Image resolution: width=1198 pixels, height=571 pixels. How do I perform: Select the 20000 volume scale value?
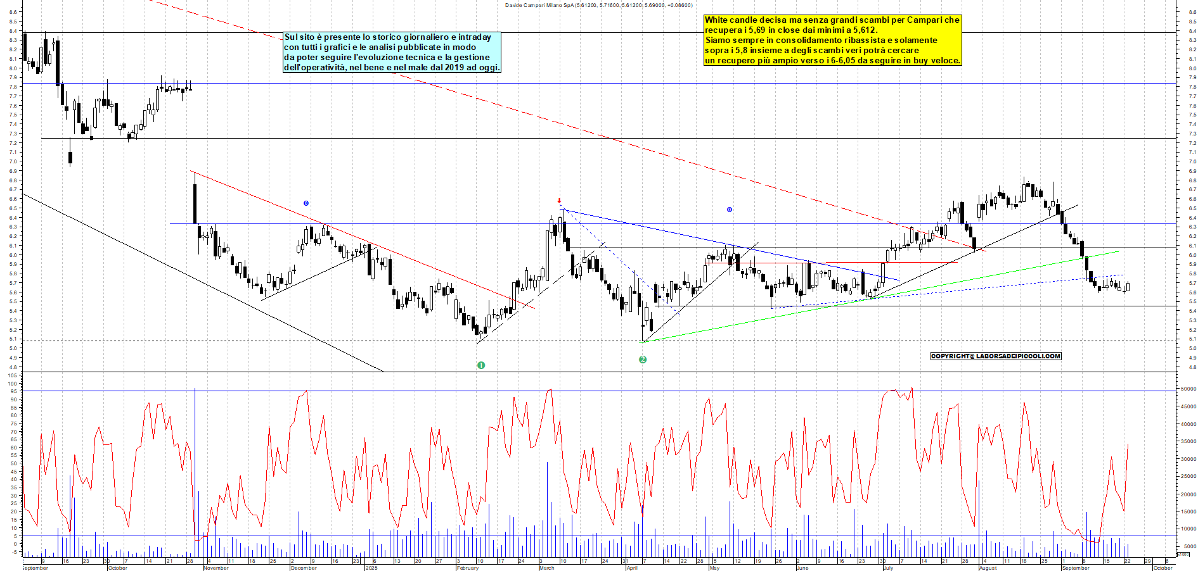[1188, 494]
